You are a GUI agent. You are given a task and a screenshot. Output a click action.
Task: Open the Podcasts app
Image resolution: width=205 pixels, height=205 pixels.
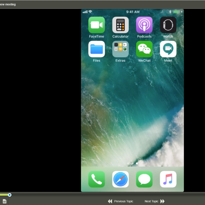pyautogui.click(x=144, y=25)
